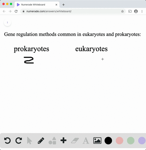
Task: Select the eraser tool
Action: click(x=75, y=141)
